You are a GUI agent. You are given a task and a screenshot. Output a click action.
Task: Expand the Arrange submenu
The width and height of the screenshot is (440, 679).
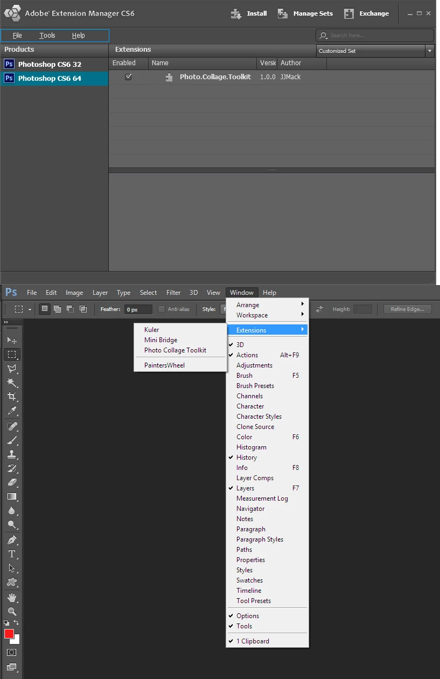267,305
